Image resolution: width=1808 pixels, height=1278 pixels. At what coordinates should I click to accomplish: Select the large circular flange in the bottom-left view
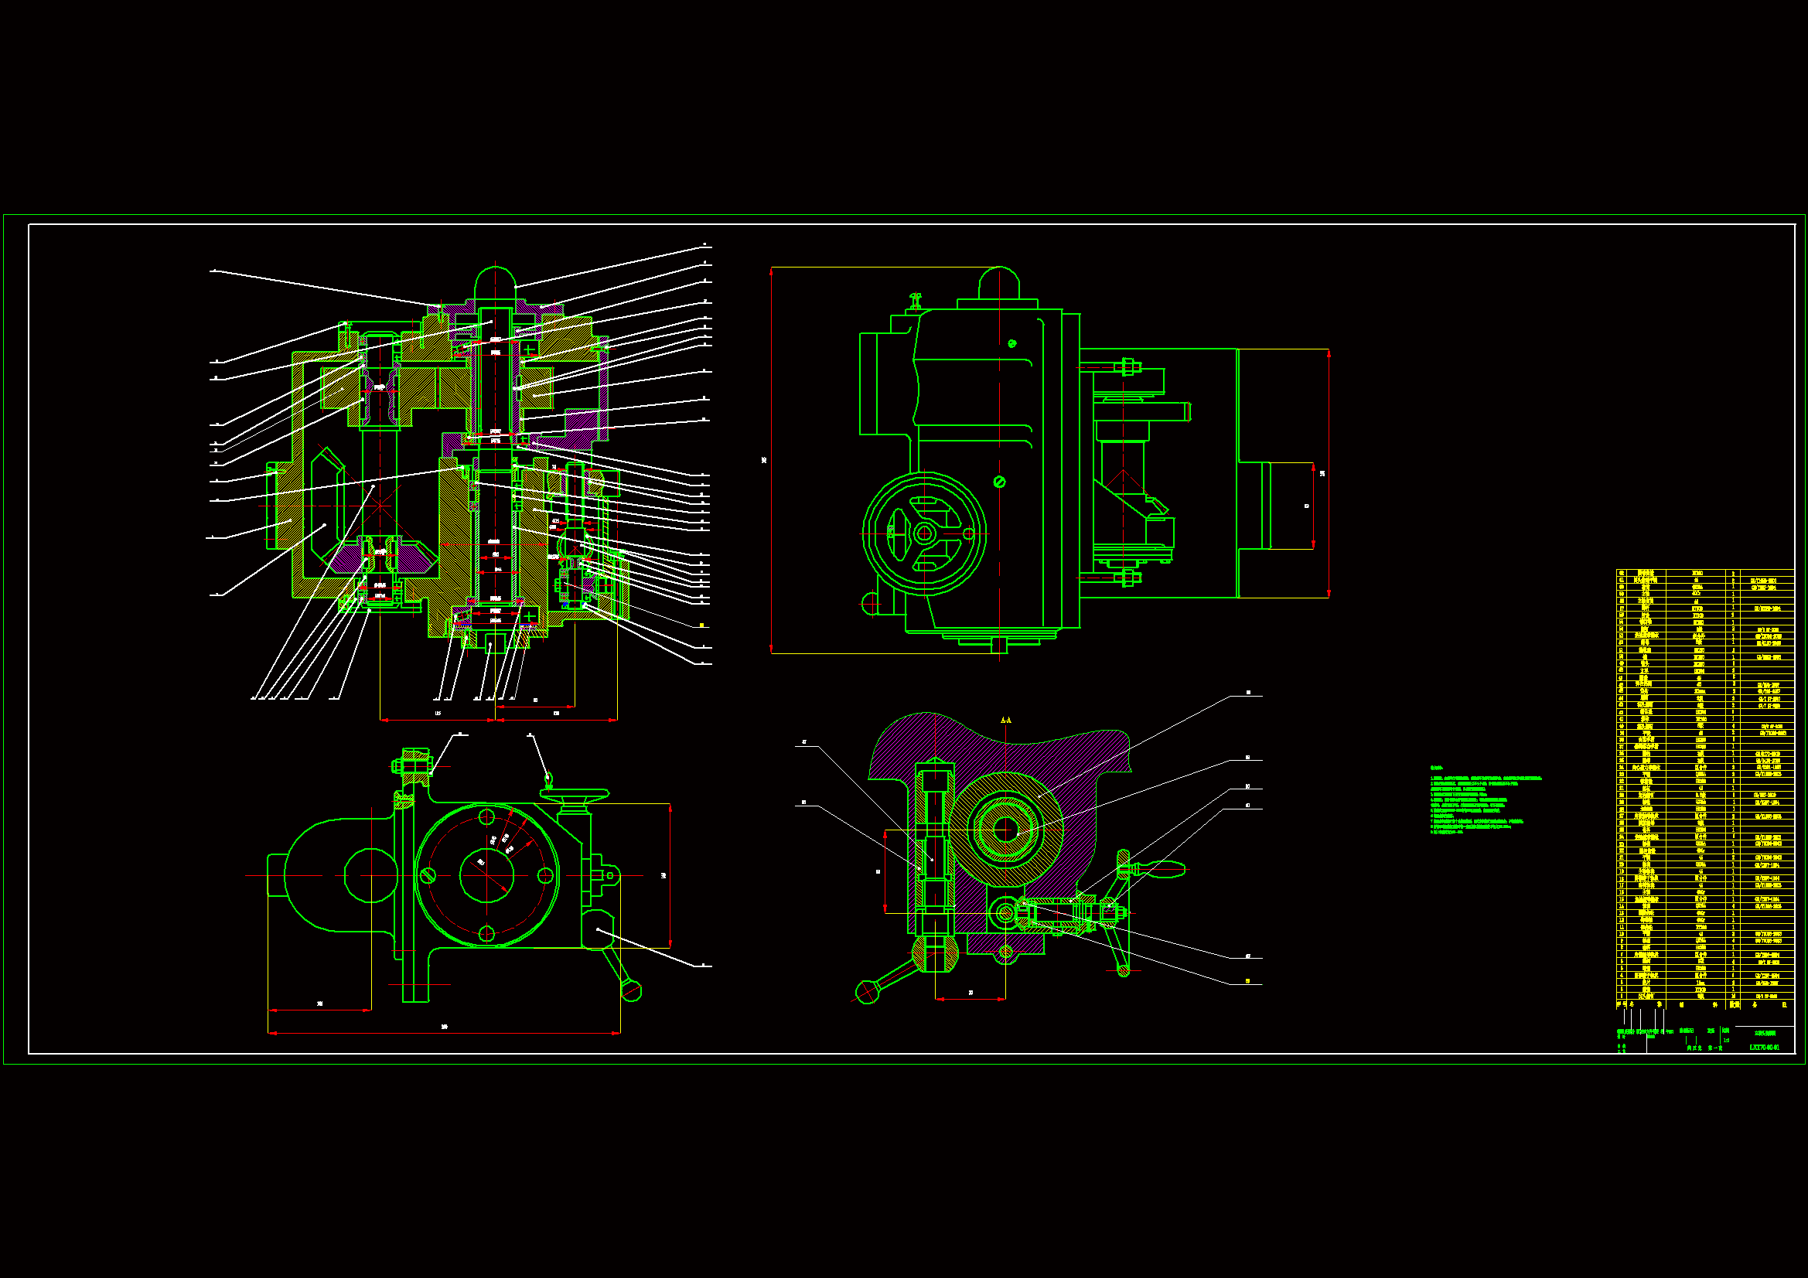pyautogui.click(x=486, y=875)
